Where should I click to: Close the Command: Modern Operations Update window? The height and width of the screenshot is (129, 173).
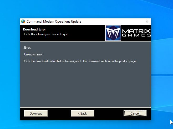click(x=147, y=22)
